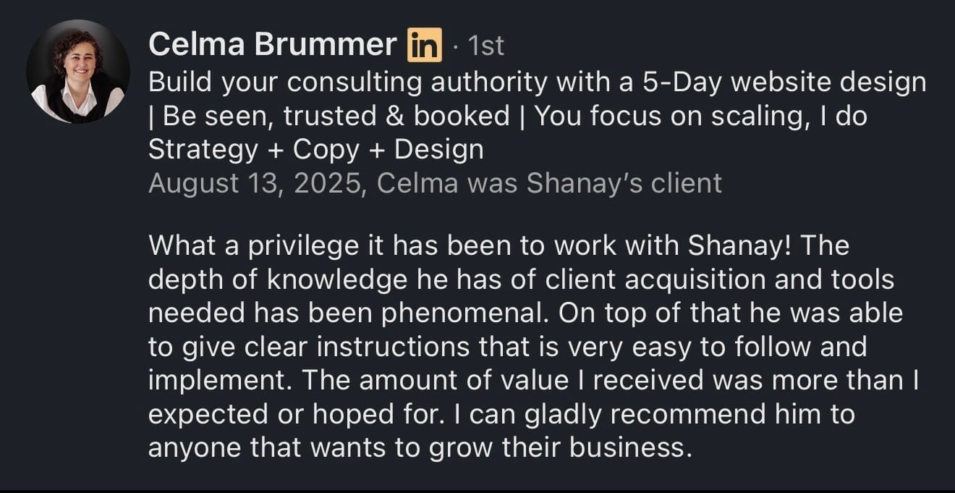Open Celma Brummer's profile photo

pos(78,71)
